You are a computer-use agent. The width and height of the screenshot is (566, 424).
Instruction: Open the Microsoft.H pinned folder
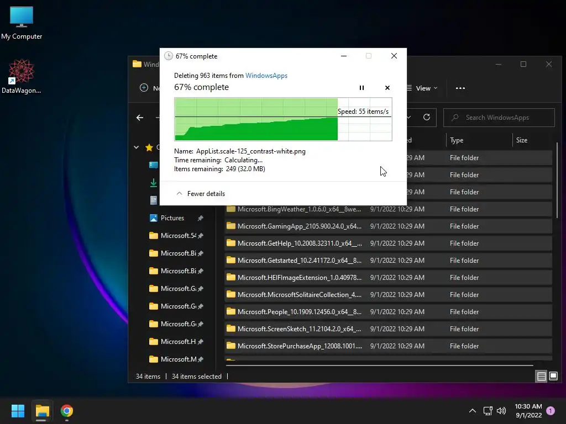(172, 341)
